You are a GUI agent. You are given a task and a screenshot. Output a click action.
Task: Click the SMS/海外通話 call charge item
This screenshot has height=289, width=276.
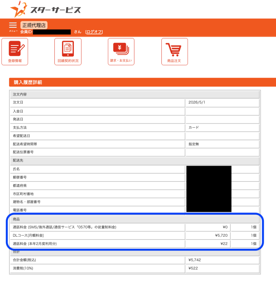point(64,227)
